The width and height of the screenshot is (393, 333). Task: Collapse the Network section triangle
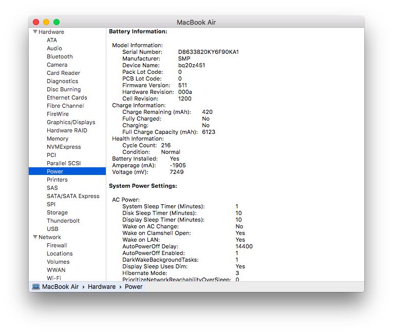pos(35,237)
